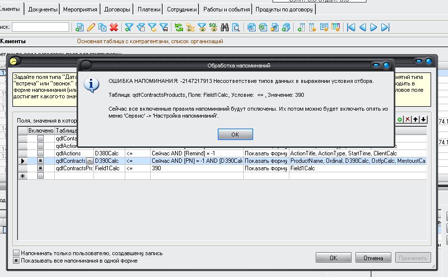448x277 pixels.
Task: Click the move rule down arrow icon
Action: point(423,120)
